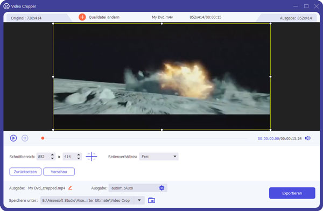The height and width of the screenshot is (211, 323).
Task: Click the top-left crop handle
Action: (53, 24)
